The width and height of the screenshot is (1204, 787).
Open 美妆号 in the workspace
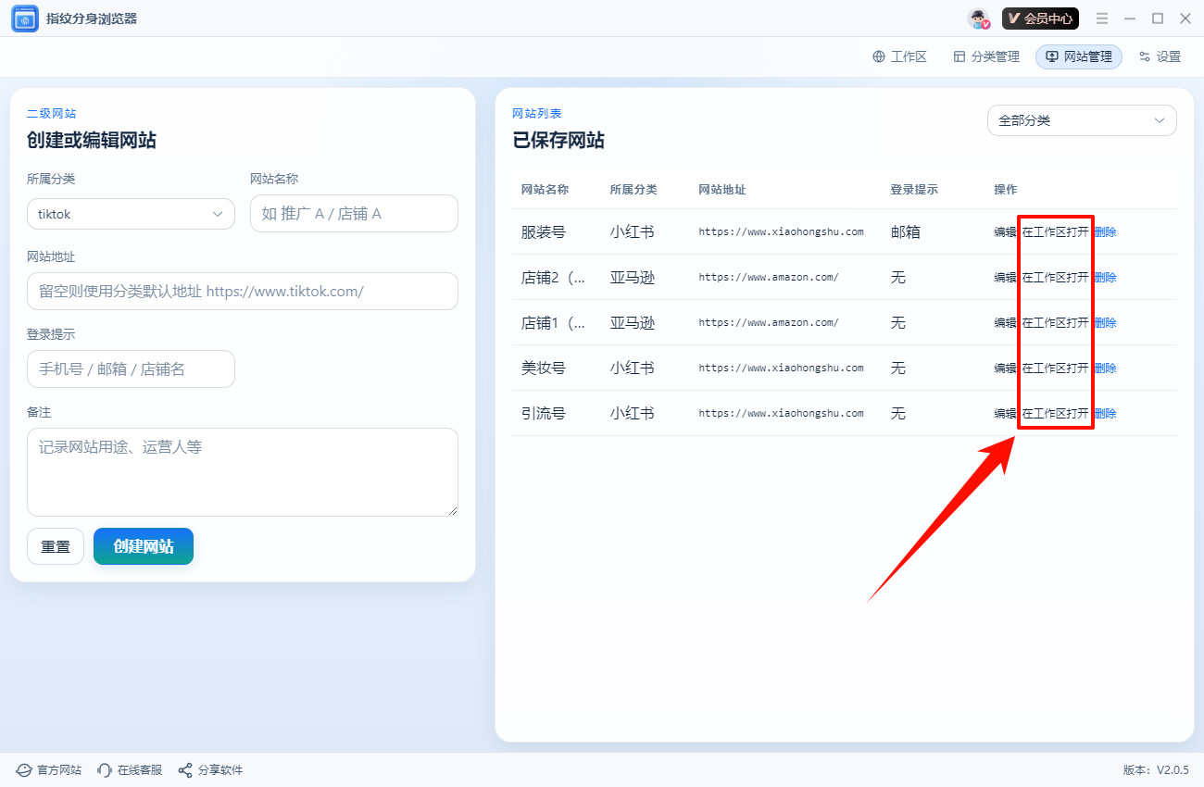point(1055,368)
